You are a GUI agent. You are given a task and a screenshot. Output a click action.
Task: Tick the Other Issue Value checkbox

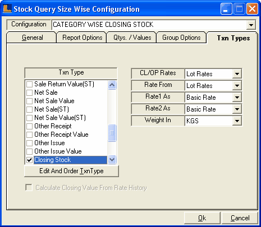(x=29, y=151)
